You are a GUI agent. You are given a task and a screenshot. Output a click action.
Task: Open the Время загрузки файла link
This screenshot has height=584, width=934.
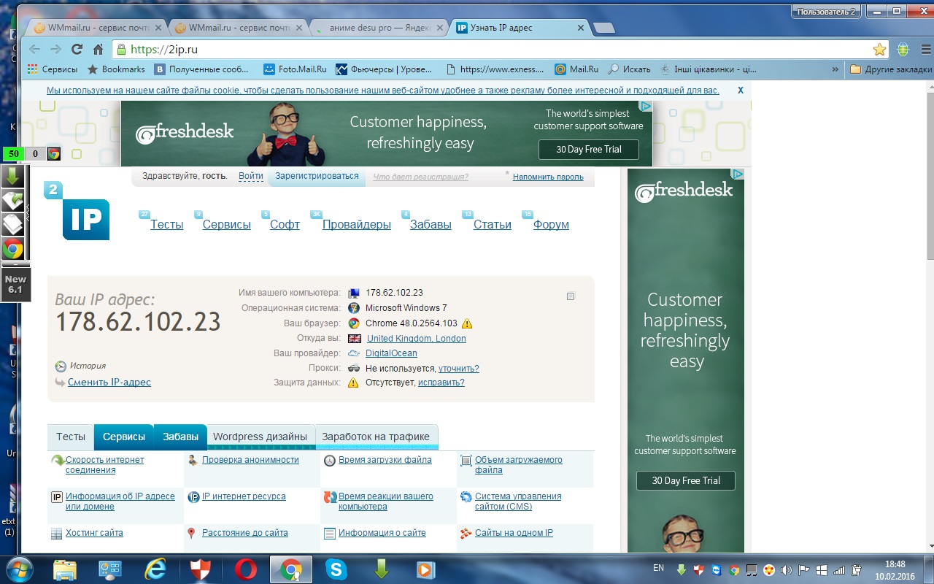pyautogui.click(x=385, y=460)
